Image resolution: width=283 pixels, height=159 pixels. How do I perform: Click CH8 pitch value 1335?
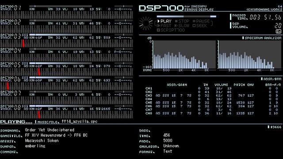tap(241, 113)
